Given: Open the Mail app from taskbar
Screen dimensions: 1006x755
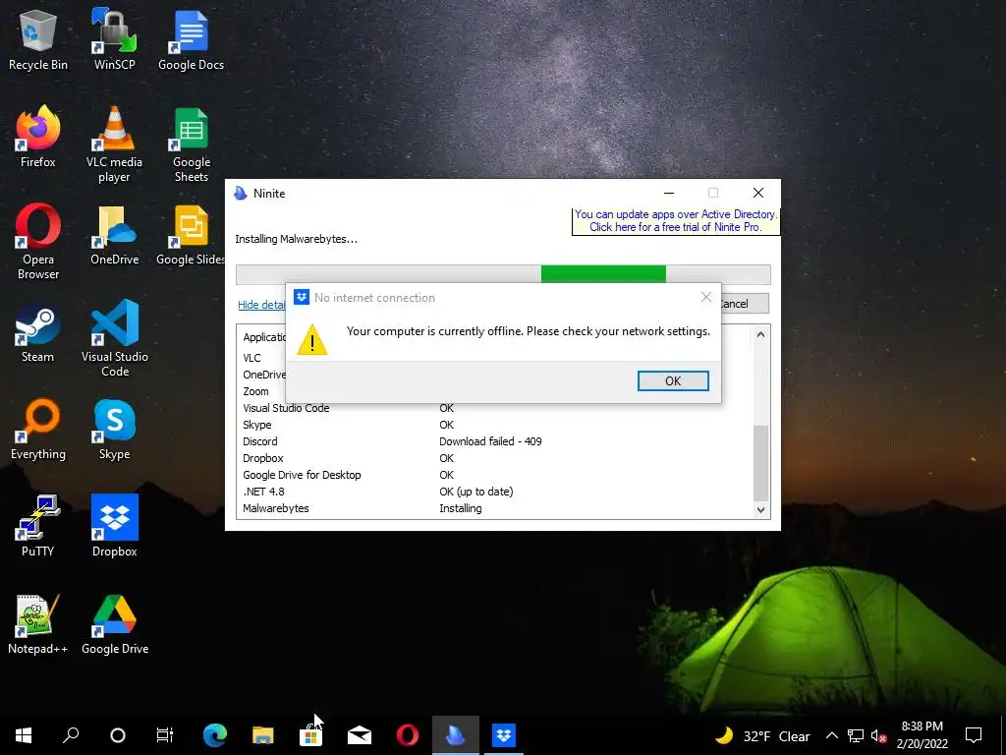Looking at the screenshot, I should (x=360, y=735).
